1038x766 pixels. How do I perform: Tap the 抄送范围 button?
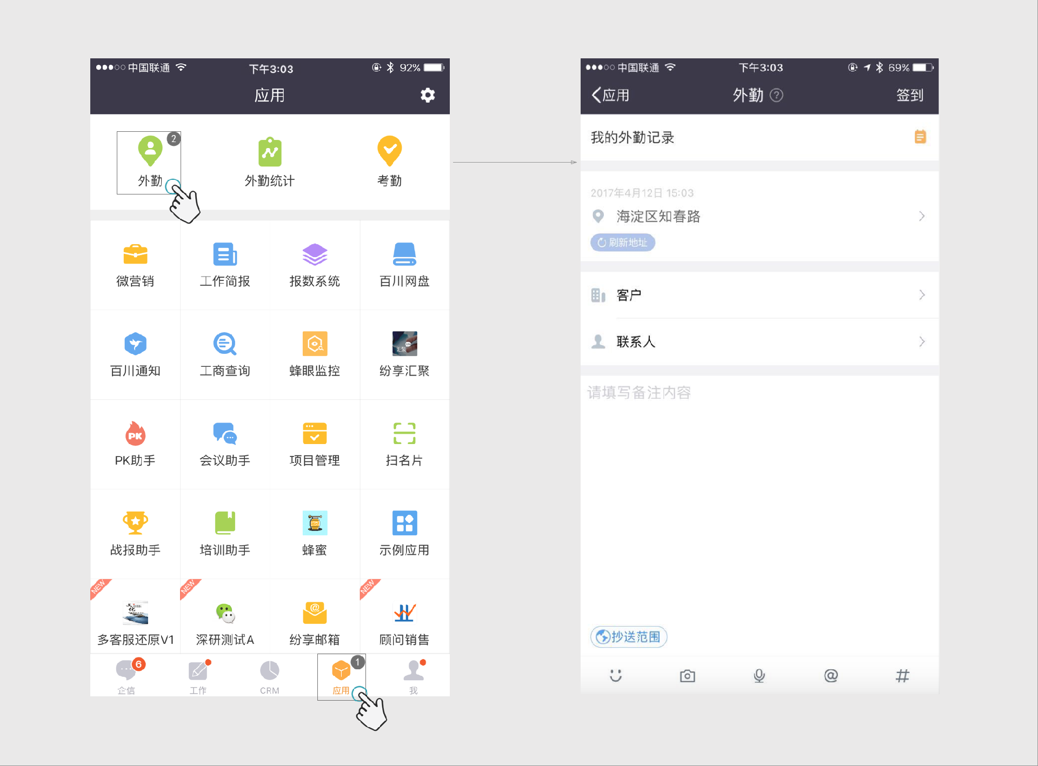(x=629, y=637)
